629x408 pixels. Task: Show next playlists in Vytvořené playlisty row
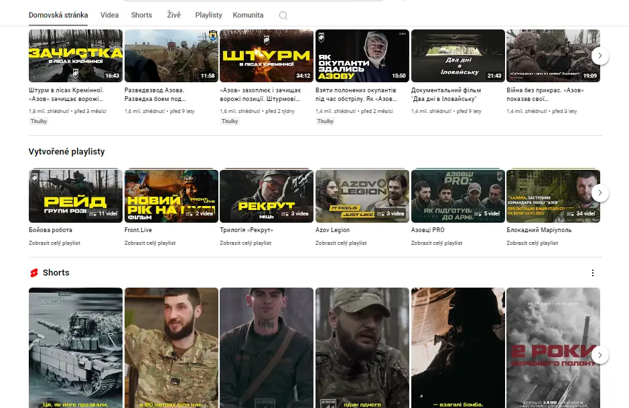600,193
